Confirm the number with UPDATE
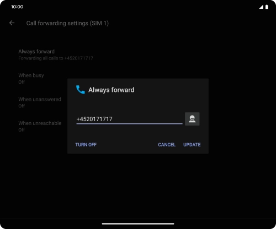Image resolution: width=276 pixels, height=229 pixels. [x=192, y=145]
